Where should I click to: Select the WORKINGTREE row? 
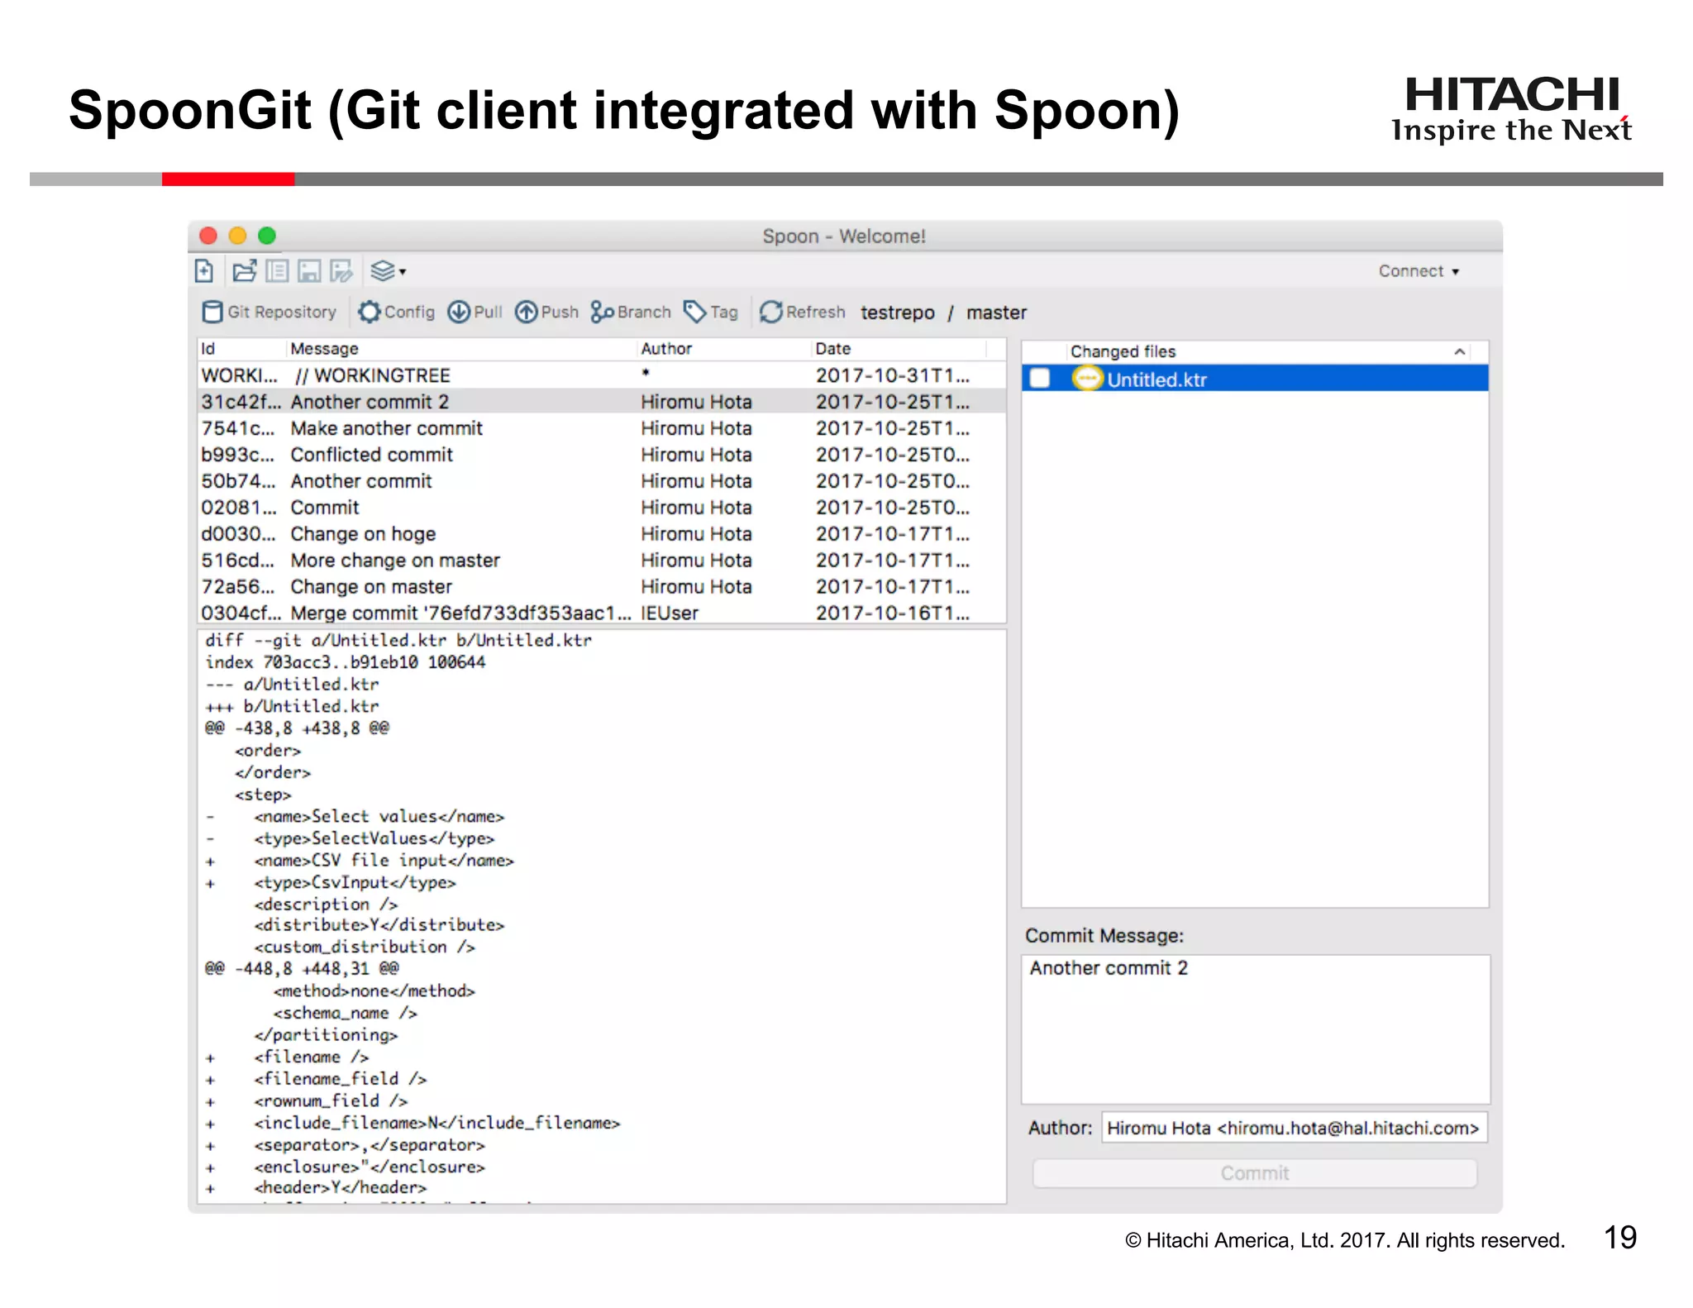point(602,375)
